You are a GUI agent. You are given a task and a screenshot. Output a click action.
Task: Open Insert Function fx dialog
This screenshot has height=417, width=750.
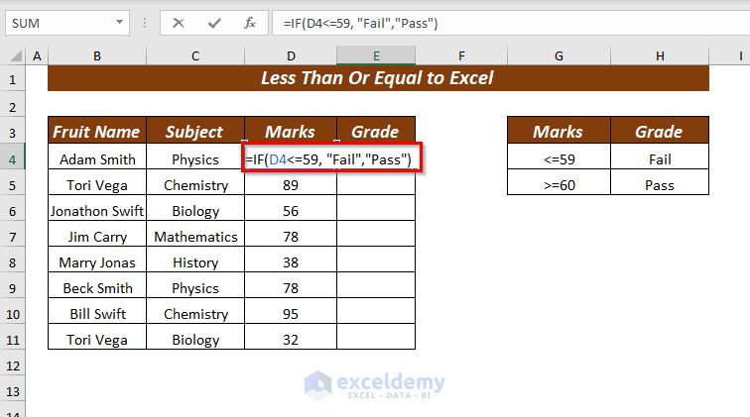[x=250, y=23]
